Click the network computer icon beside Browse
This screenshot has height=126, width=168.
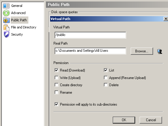160,51
